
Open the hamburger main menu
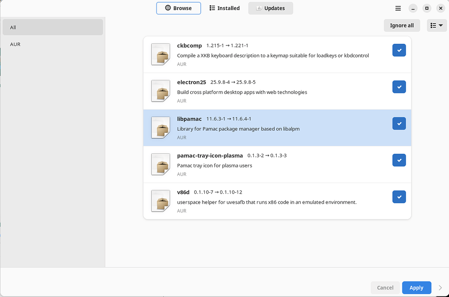click(398, 8)
